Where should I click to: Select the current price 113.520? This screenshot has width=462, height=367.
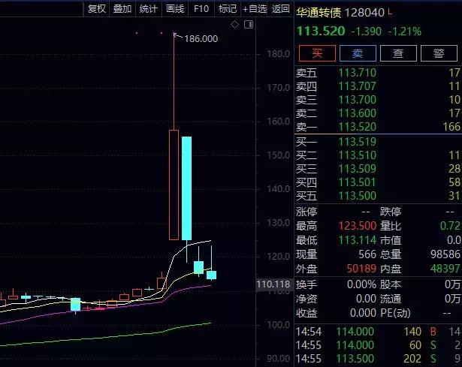point(321,31)
